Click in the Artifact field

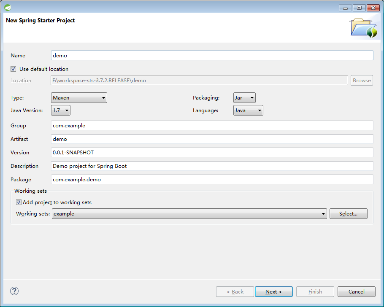click(x=212, y=139)
